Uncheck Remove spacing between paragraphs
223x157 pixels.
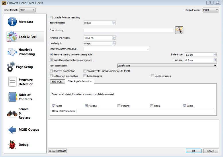pos(51,54)
